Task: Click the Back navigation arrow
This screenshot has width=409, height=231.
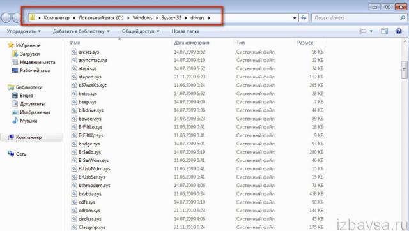Action: (6, 18)
